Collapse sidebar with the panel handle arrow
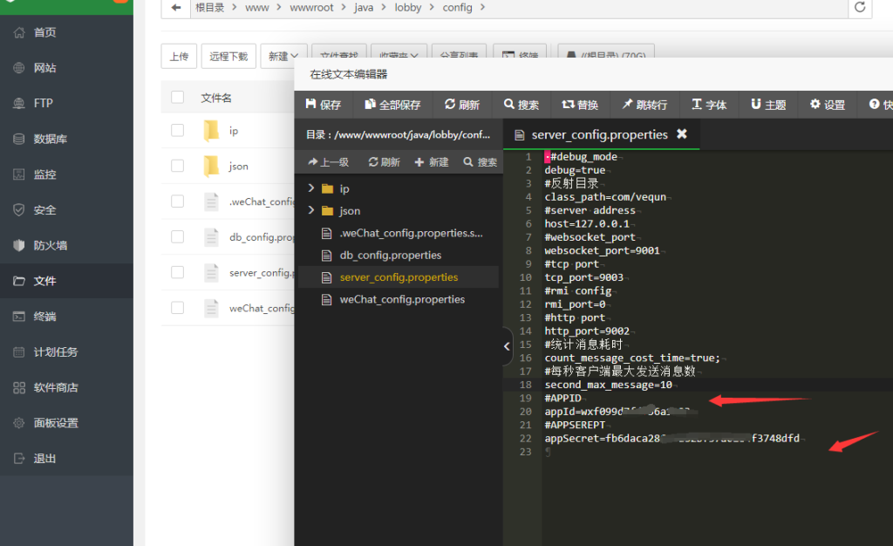 click(x=508, y=346)
